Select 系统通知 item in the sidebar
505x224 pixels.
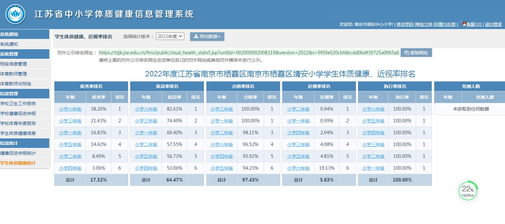point(25,44)
